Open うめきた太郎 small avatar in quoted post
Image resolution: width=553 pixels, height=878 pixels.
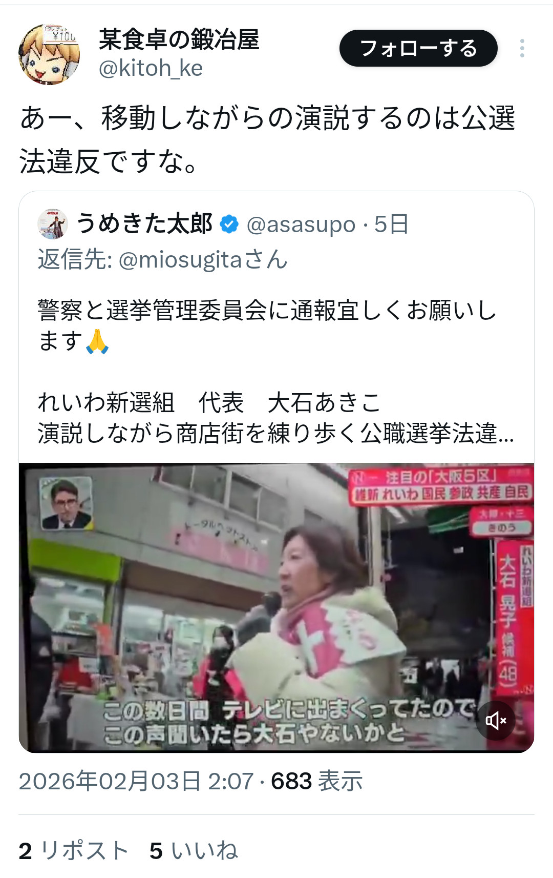53,224
